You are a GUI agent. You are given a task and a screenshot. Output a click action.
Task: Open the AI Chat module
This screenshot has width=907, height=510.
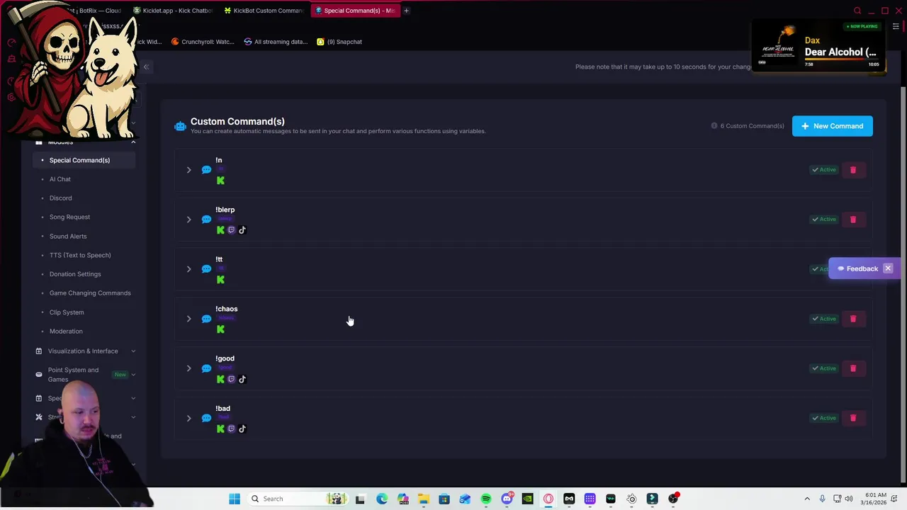click(x=60, y=179)
